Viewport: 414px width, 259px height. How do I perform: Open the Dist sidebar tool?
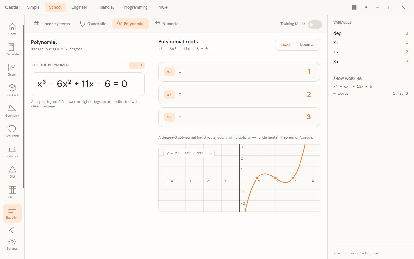coord(12,172)
